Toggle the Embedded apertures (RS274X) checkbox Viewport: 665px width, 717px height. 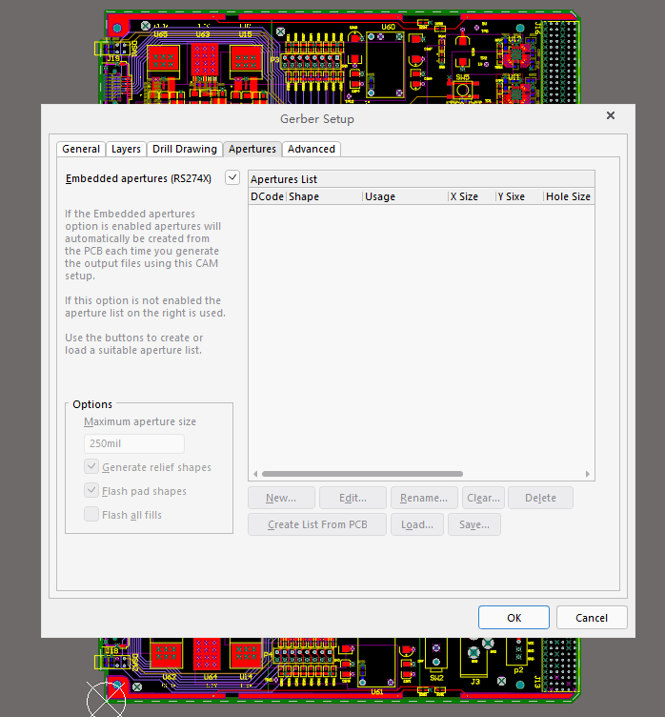(x=232, y=177)
